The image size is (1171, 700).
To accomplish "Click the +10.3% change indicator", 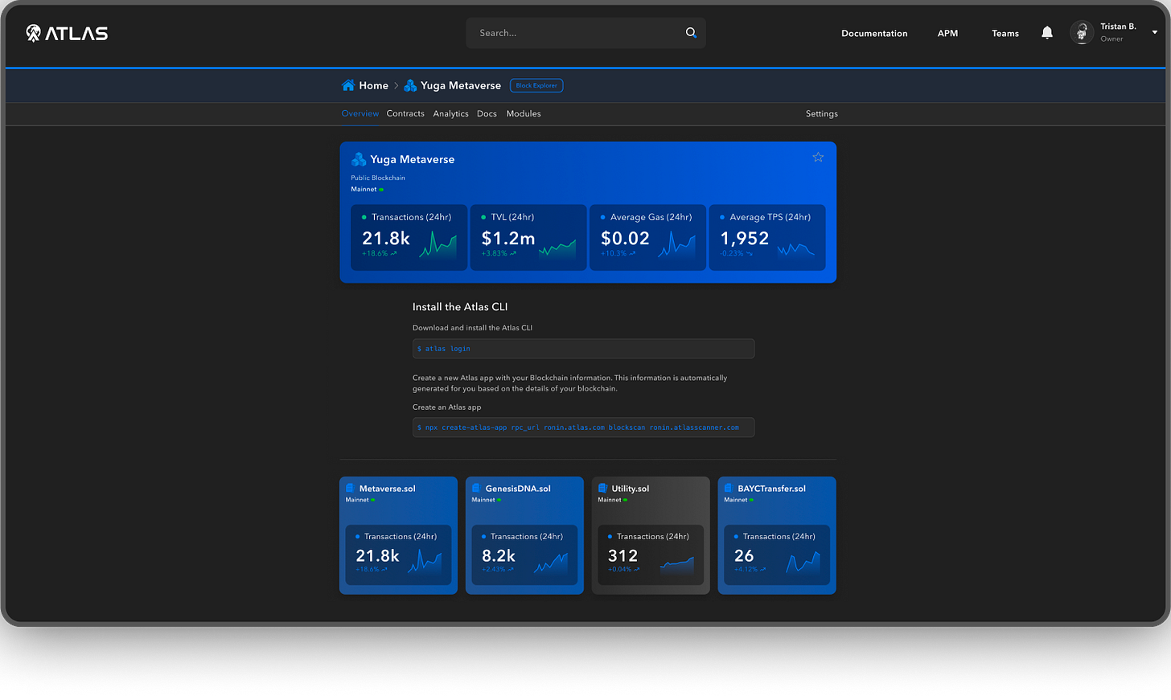I will (x=618, y=253).
